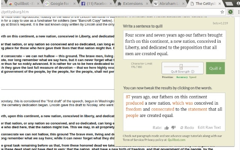Click the 'beta v1.219' version label
The height and width of the screenshot is (150, 240).
[220, 23]
